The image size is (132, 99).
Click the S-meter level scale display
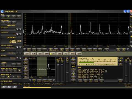[x=98, y=61]
